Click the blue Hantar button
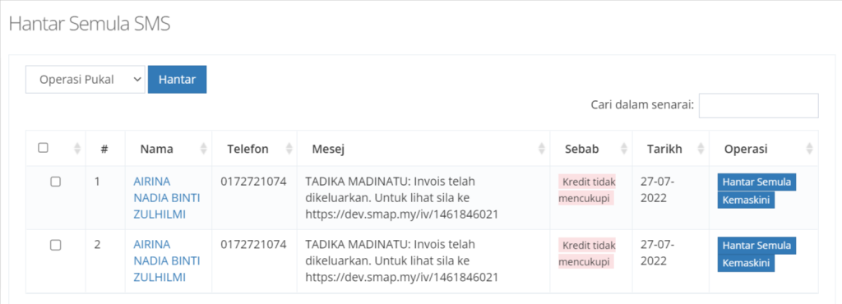The image size is (842, 304). click(x=178, y=80)
